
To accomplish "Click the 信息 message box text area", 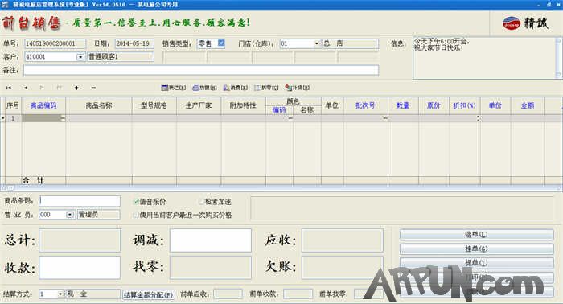I will click(484, 58).
